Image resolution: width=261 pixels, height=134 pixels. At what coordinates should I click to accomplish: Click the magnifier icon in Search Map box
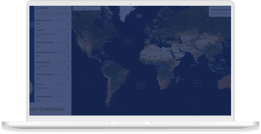75,8
